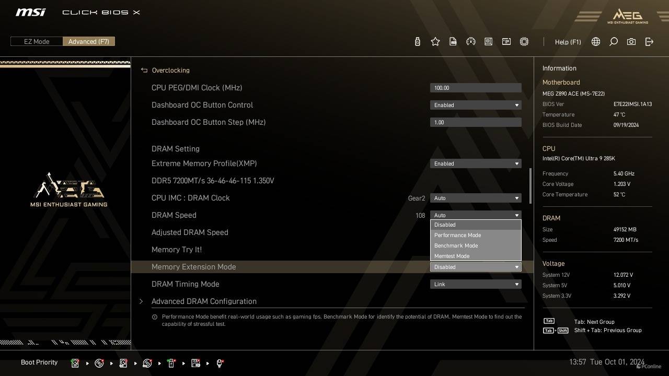Open Extreme Memory Profile(XMP) dropdown
Image resolution: width=669 pixels, height=376 pixels.
coord(475,163)
